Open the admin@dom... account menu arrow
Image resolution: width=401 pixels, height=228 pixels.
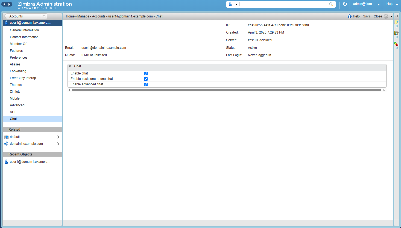(379, 5)
